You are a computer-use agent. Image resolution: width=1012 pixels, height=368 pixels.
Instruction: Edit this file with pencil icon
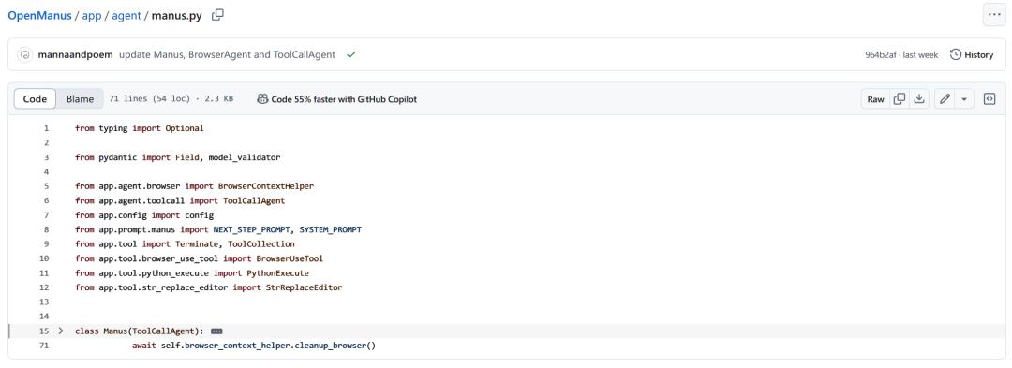[x=945, y=98]
